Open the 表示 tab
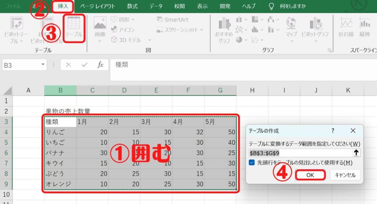This screenshot has height=204, width=377. click(202, 6)
